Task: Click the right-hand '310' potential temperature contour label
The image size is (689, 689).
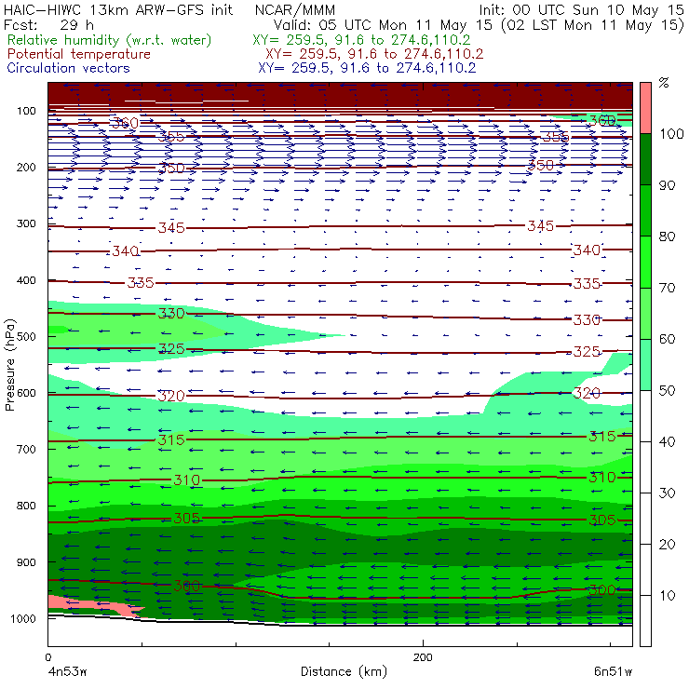Action: pyautogui.click(x=602, y=478)
